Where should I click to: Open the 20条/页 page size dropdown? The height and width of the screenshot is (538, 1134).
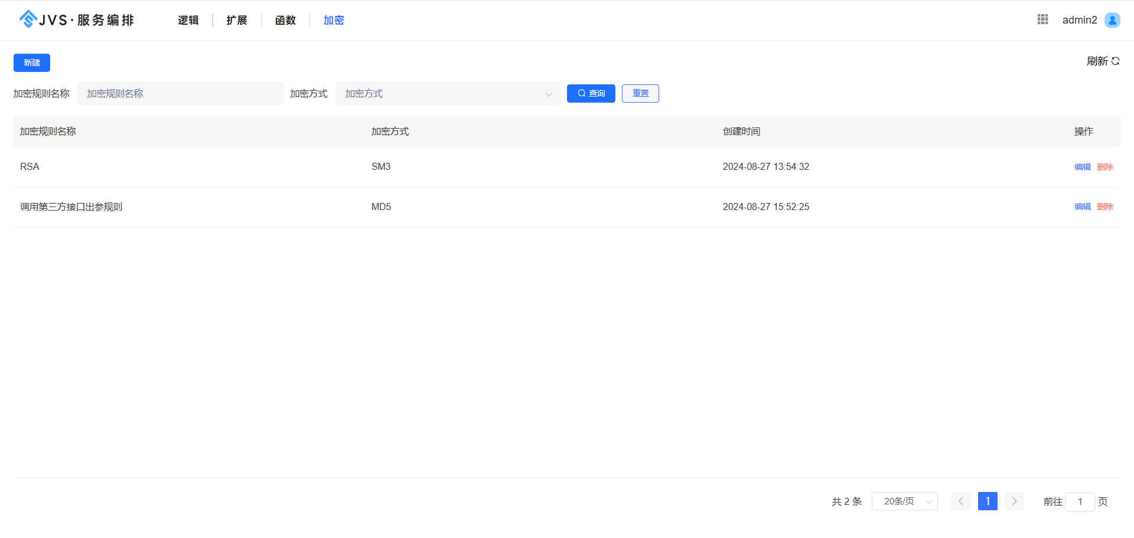coord(905,501)
